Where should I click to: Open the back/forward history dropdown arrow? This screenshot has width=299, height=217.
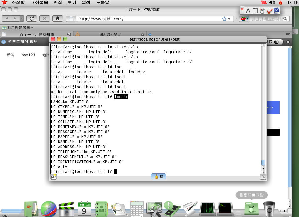coord(22,18)
